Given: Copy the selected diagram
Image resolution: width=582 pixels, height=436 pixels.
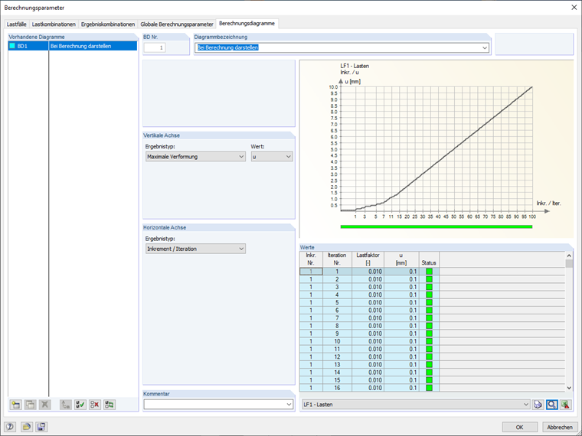Looking at the screenshot, I should 30,405.
